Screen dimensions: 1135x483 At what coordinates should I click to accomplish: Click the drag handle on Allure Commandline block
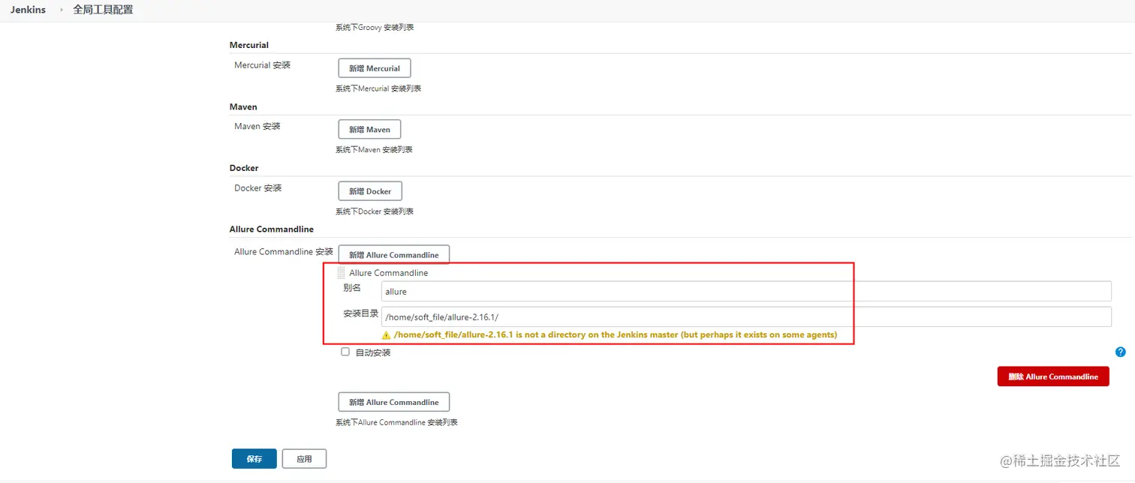[340, 272]
